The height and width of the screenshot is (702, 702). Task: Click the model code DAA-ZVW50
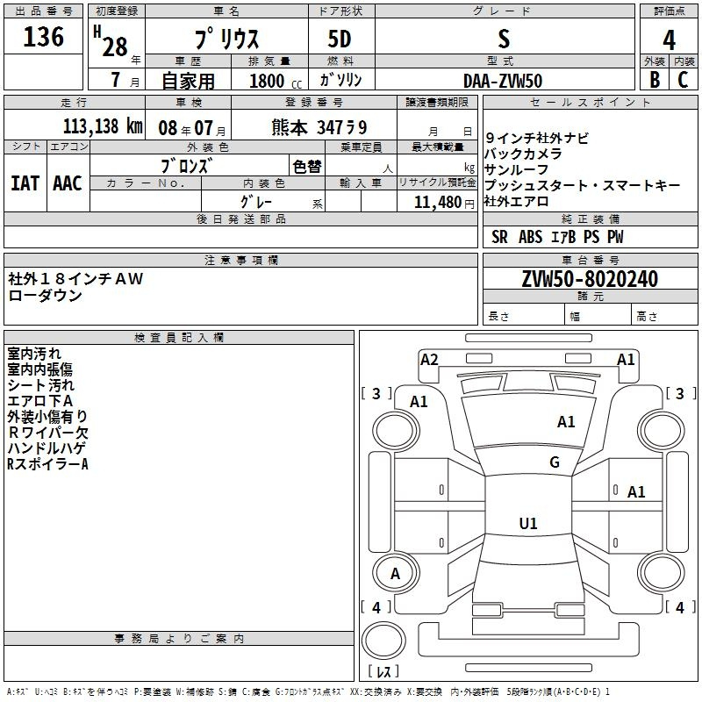point(503,80)
